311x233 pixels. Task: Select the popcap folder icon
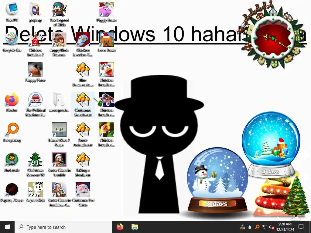pos(35,12)
